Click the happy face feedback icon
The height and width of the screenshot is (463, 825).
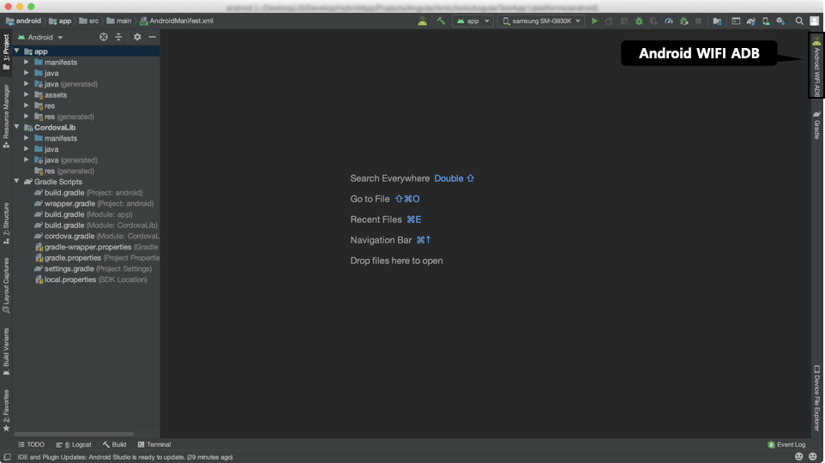pyautogui.click(x=798, y=457)
